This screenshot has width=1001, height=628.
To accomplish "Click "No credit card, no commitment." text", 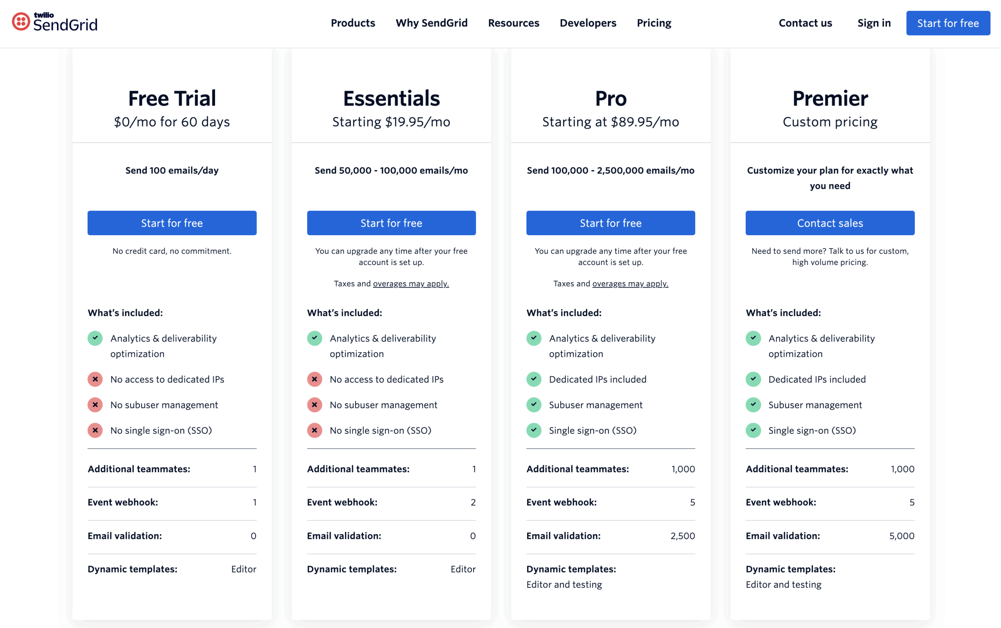I will (x=172, y=251).
